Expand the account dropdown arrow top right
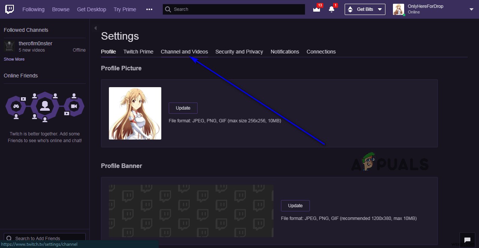 coord(472,9)
